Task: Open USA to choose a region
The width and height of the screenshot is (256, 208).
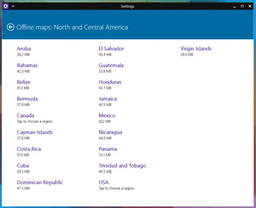Action: [104, 182]
